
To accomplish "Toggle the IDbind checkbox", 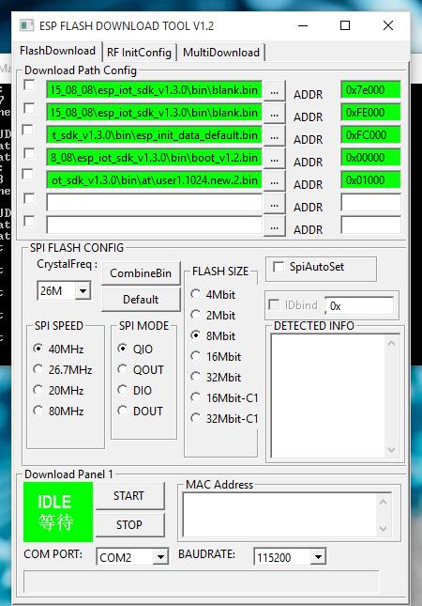I will pos(274,304).
